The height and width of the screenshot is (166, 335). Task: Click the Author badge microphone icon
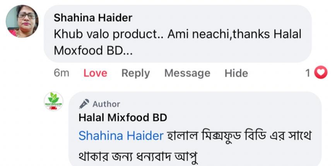[84, 104]
